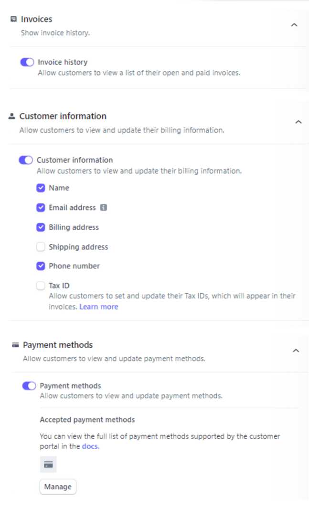
Task: Click the Manage button
Action: click(58, 487)
